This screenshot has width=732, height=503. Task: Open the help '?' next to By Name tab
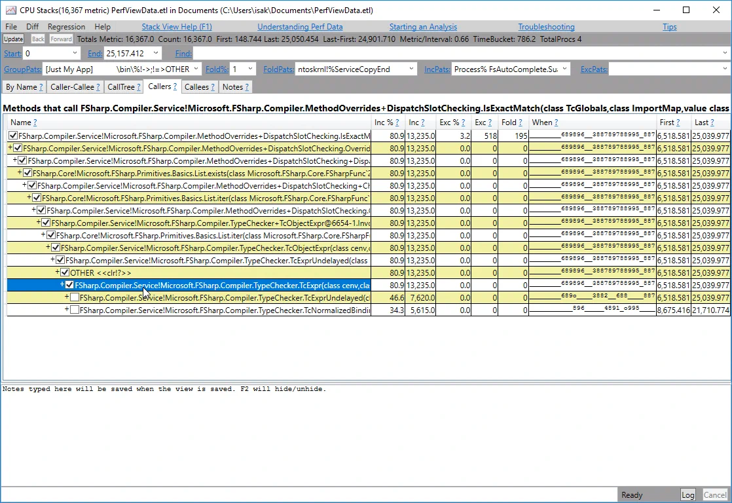tap(41, 87)
